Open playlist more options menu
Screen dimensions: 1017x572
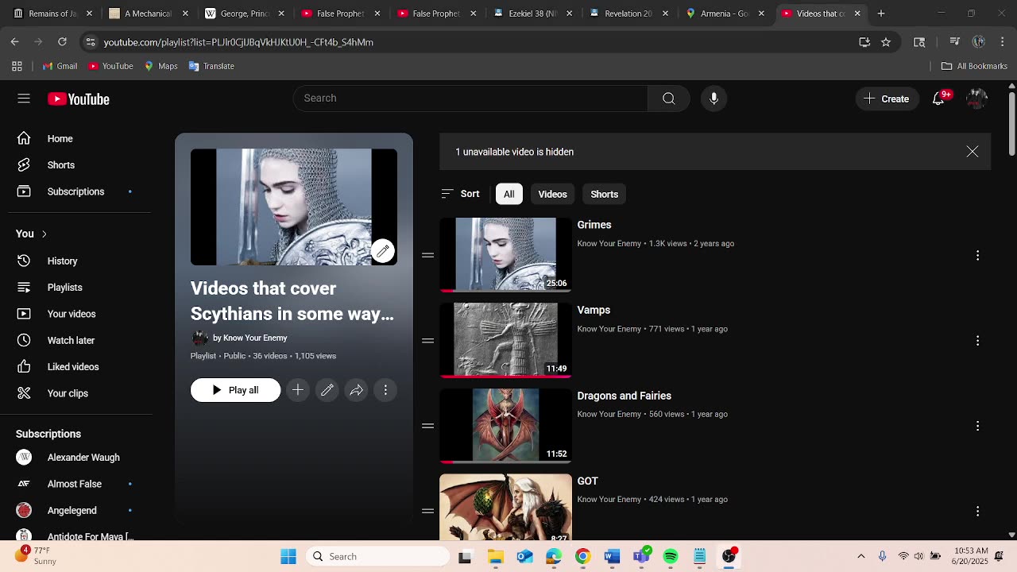pyautogui.click(x=385, y=390)
